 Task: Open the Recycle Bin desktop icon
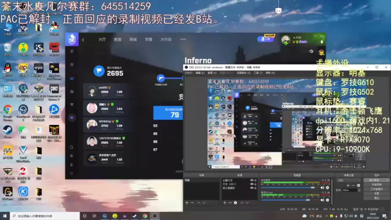(7, 49)
